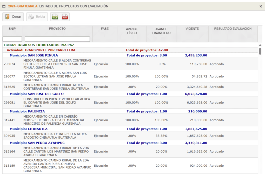The image size is (266, 176).
Task: Click the vertical scrollbar thumb
Action: [260, 51]
